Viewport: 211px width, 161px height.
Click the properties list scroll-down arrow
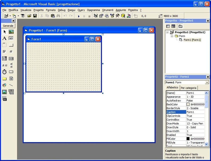coord(206,144)
